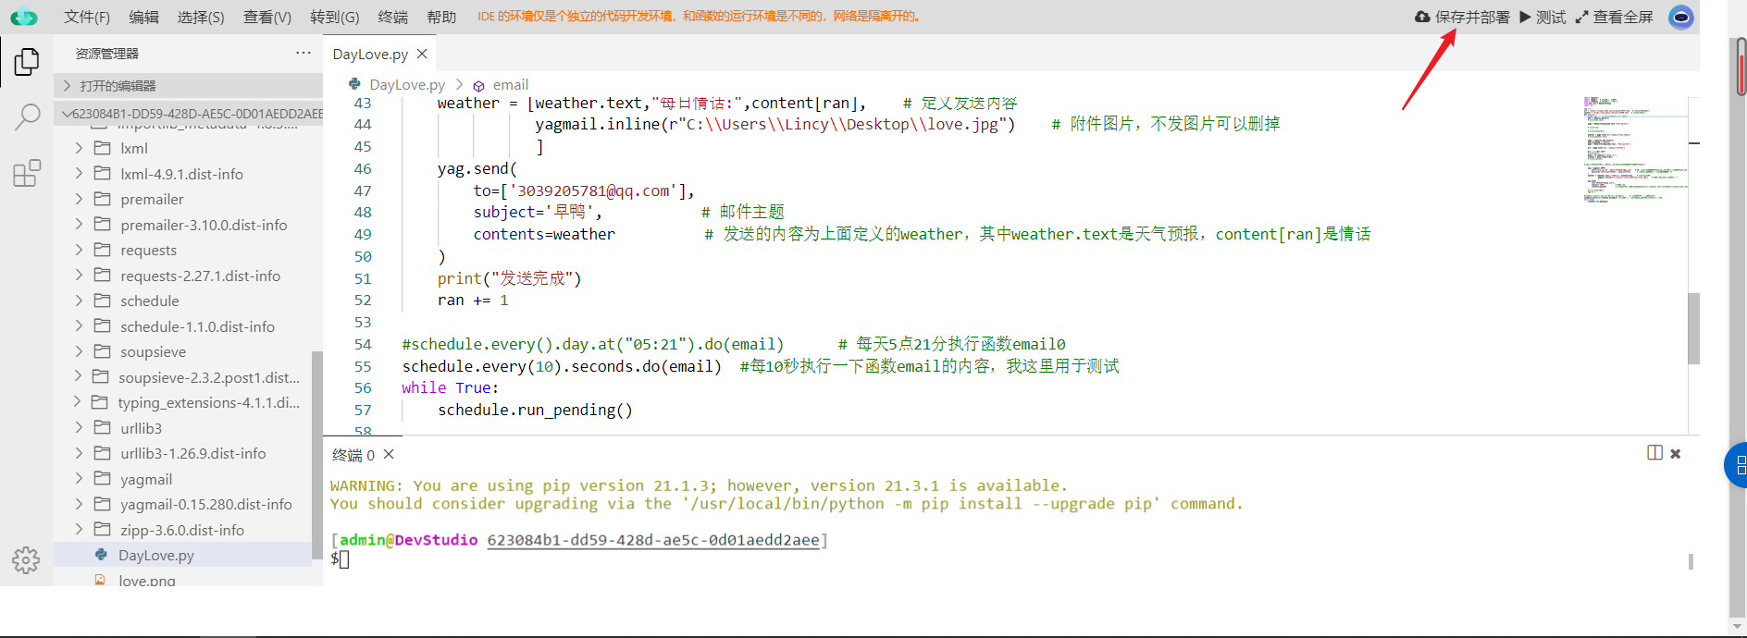This screenshot has height=638, width=1747.
Task: Expand the yagmail-0.15.280.dist-info folder
Action: click(79, 504)
